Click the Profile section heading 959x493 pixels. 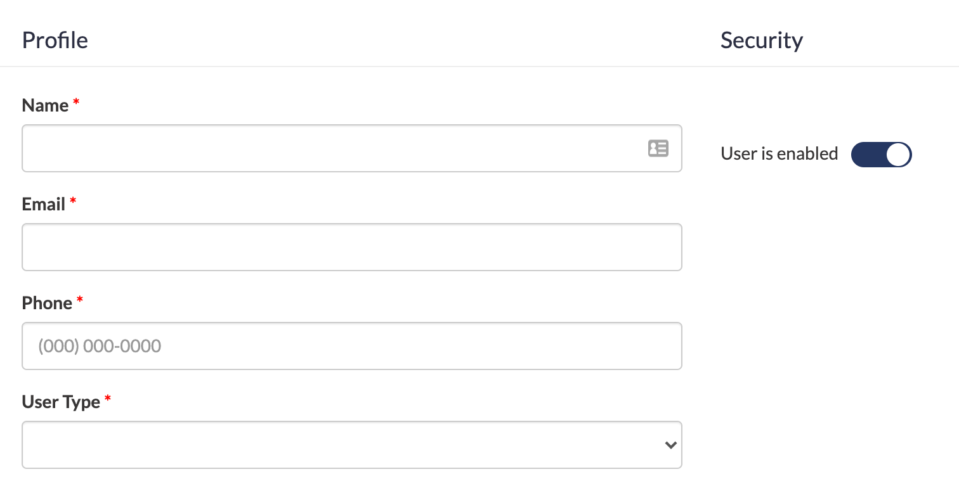(55, 40)
